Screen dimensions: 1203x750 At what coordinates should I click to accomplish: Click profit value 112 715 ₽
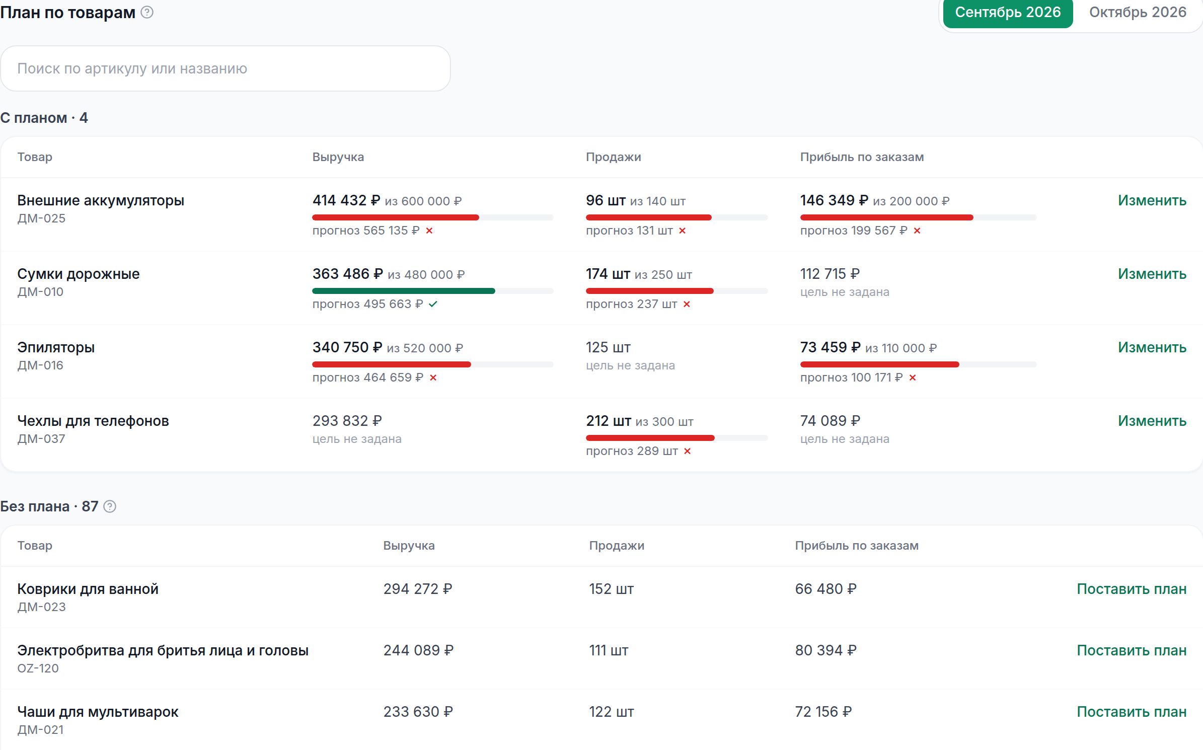click(x=830, y=274)
